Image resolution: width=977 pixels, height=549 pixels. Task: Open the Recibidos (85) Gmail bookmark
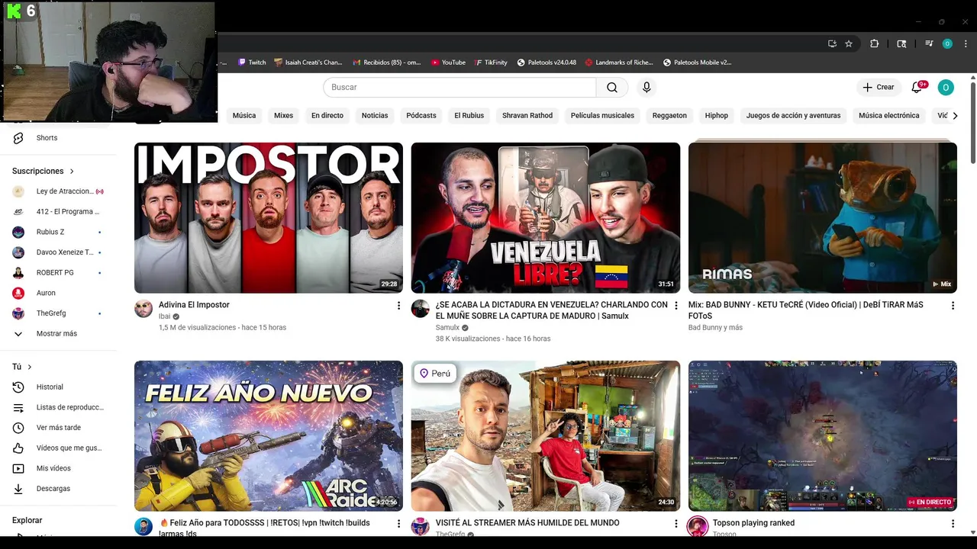[387, 63]
